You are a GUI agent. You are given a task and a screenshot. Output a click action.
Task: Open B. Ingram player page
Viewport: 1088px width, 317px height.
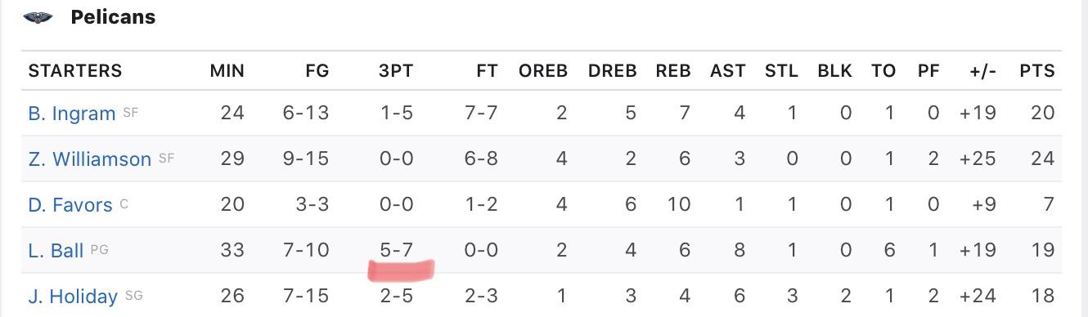tap(72, 114)
